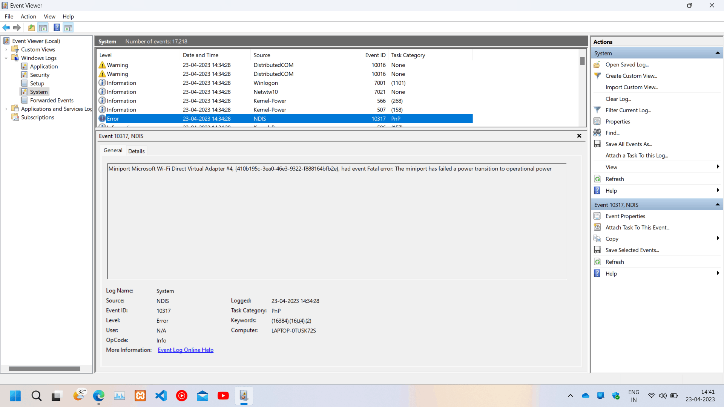Click the Filter Current Log funnel icon
Viewport: 724px width, 407px height.
597,110
